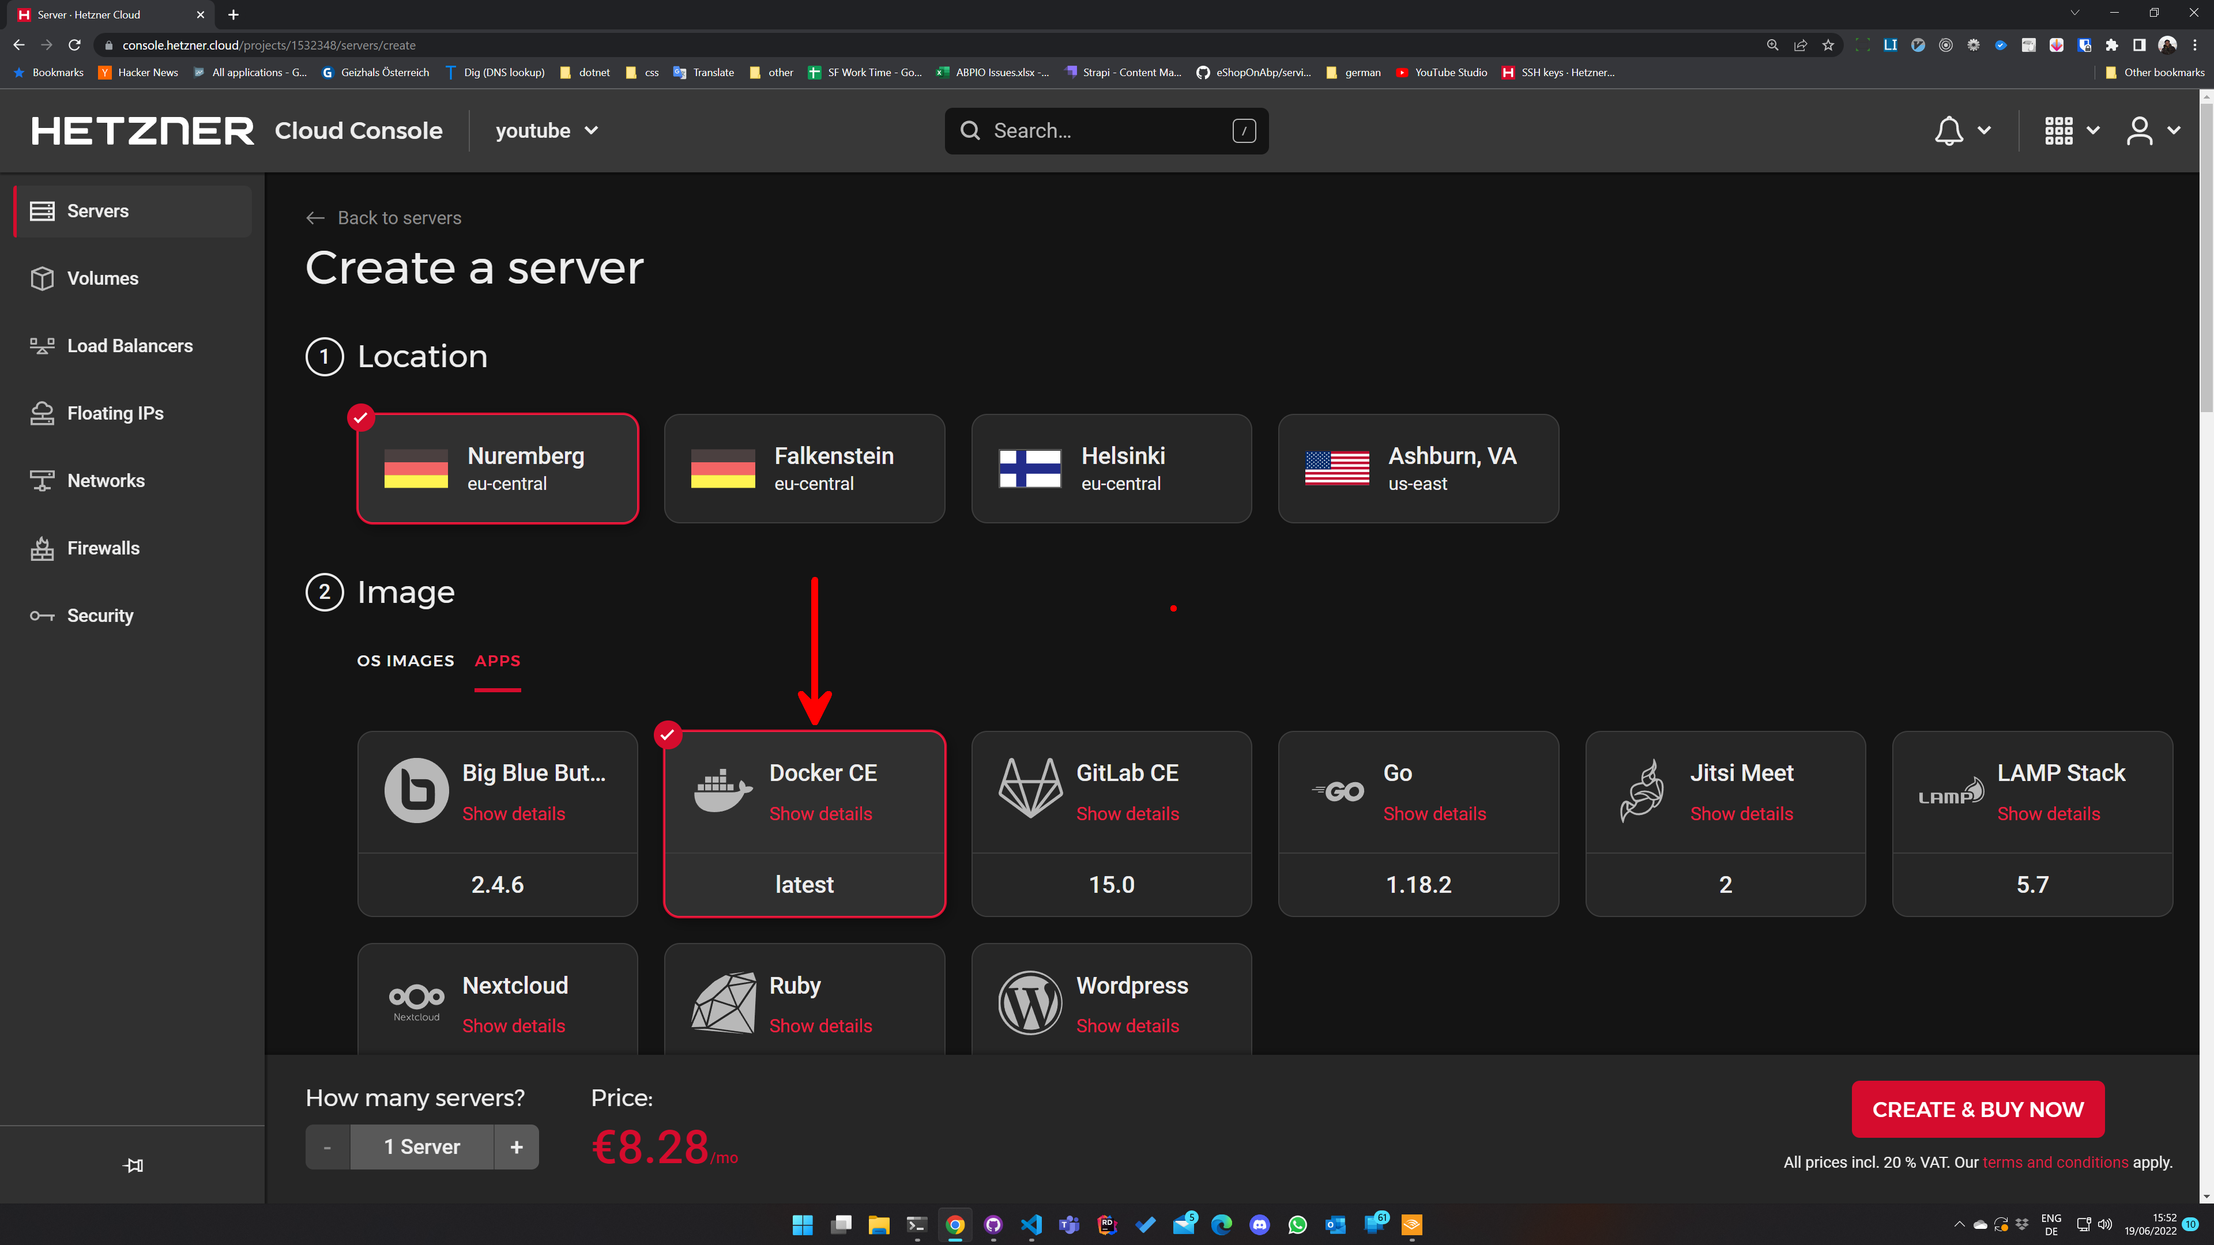This screenshot has height=1245, width=2214.
Task: Switch to the OS IMAGES tab
Action: click(x=406, y=660)
